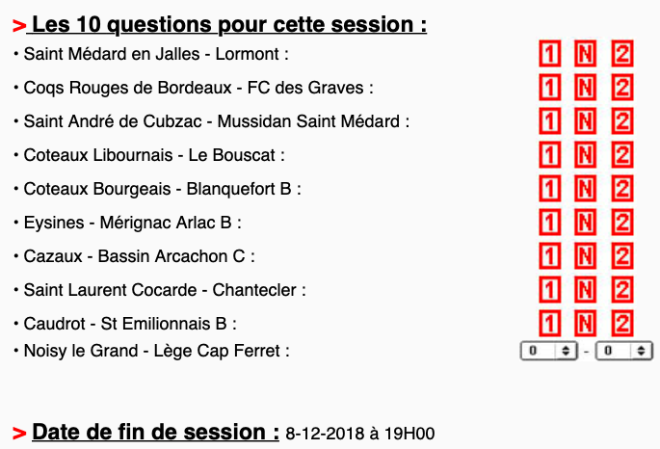Mark 2 for Coteaux Libournais - Le Bouscat
The height and width of the screenshot is (449, 660).
pyautogui.click(x=622, y=154)
